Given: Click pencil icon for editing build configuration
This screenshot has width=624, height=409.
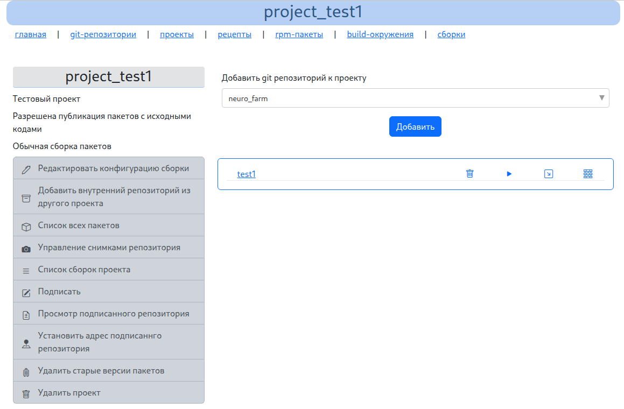Looking at the screenshot, I should pyautogui.click(x=26, y=170).
